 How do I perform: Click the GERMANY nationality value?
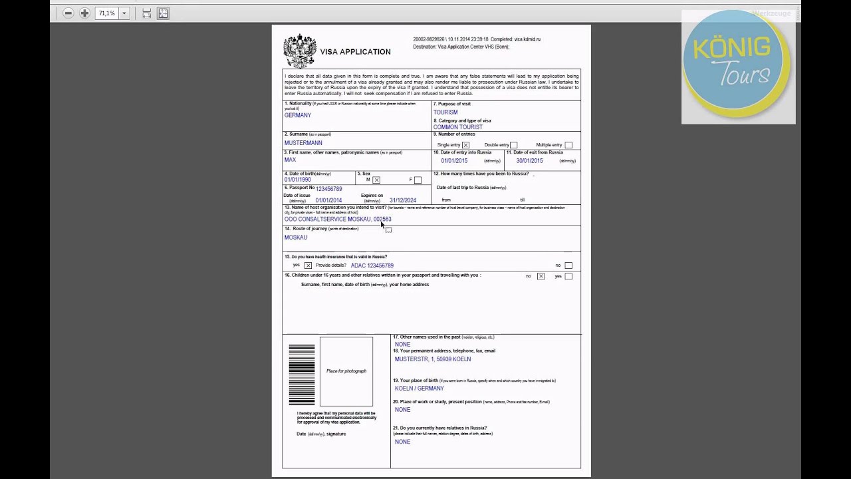298,116
